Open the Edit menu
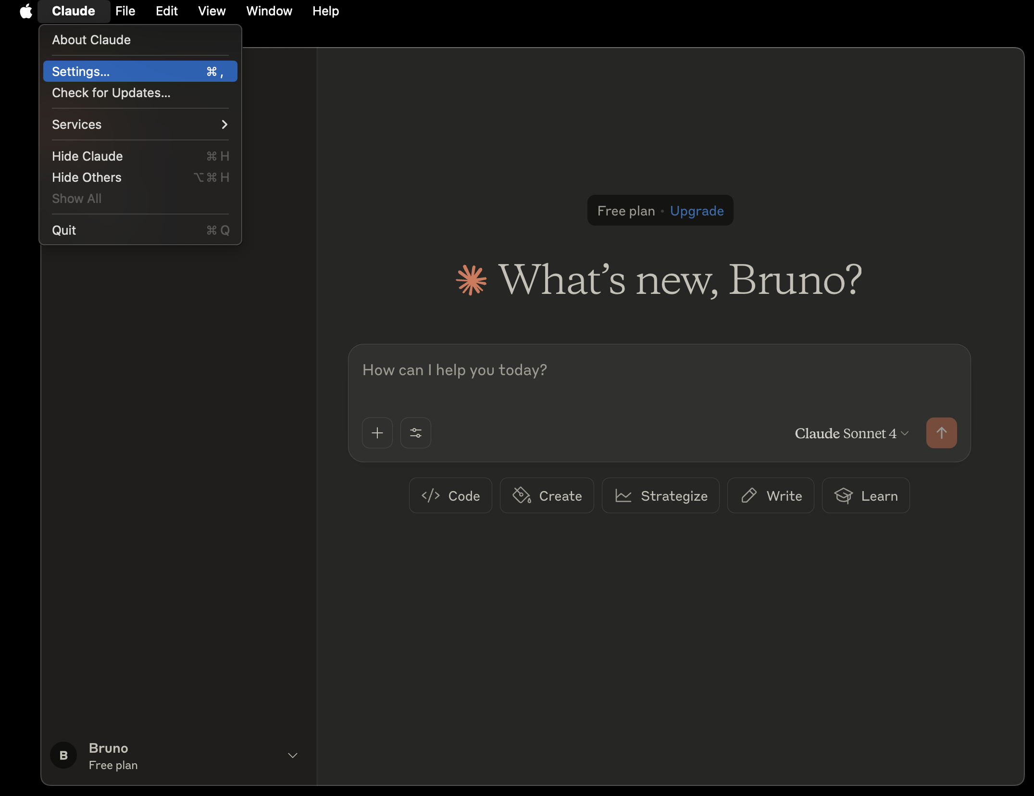Image resolution: width=1034 pixels, height=796 pixels. pyautogui.click(x=167, y=11)
